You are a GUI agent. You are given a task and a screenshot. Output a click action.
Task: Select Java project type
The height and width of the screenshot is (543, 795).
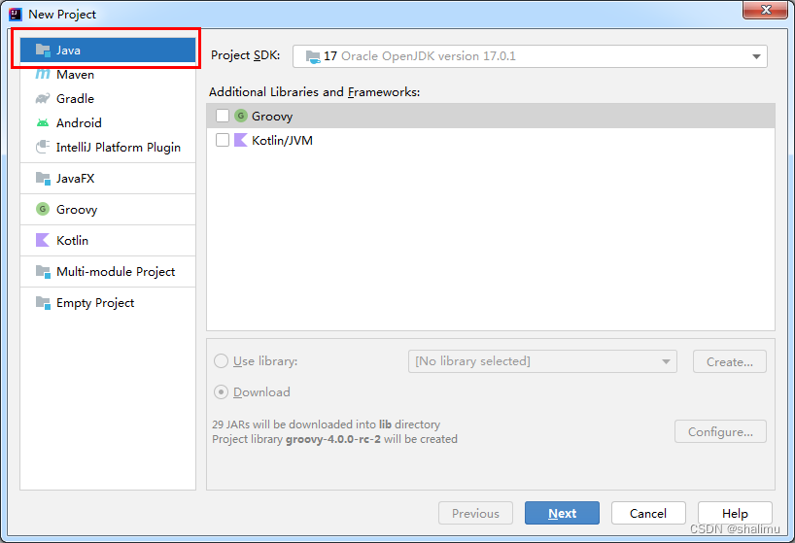coord(108,51)
